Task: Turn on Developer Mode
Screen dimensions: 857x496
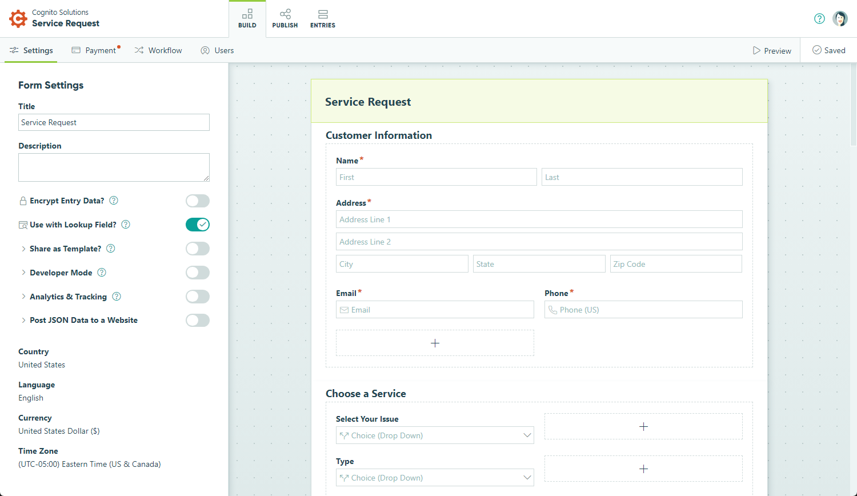Action: pyautogui.click(x=197, y=273)
